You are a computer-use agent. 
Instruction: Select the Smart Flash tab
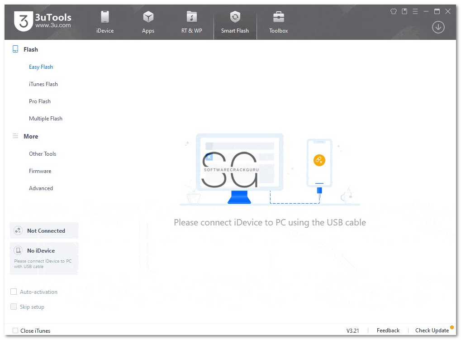[235, 22]
